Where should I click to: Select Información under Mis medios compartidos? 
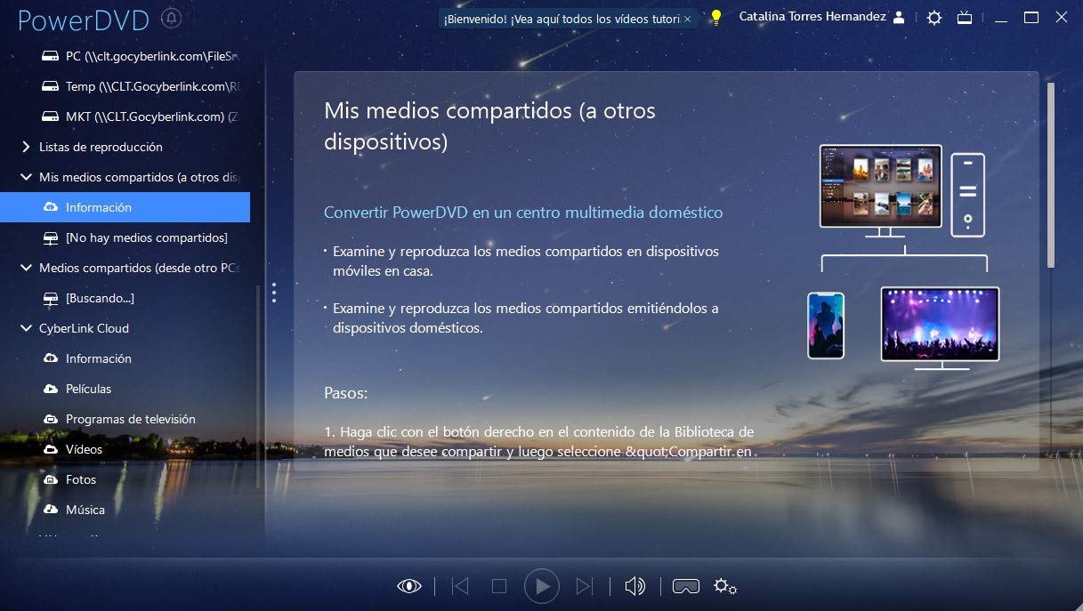[125, 207]
